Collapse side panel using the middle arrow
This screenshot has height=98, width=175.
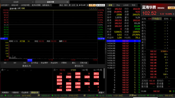pyautogui.click(x=106, y=49)
